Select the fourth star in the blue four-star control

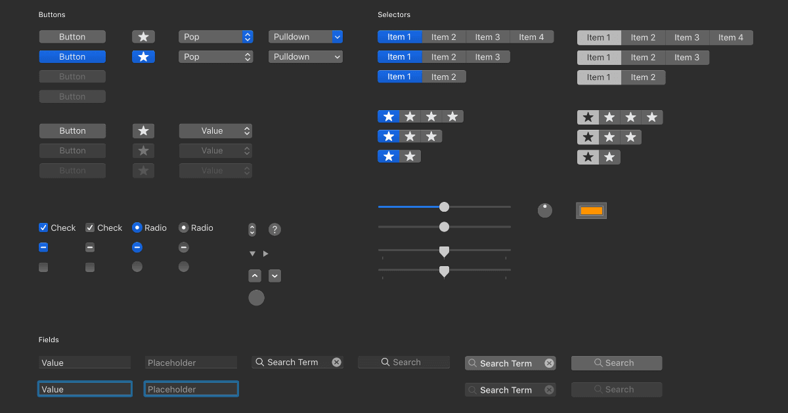pos(452,117)
